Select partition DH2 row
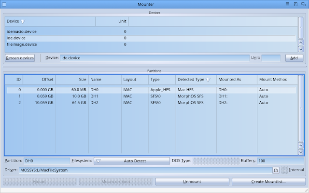 [x=151, y=103]
